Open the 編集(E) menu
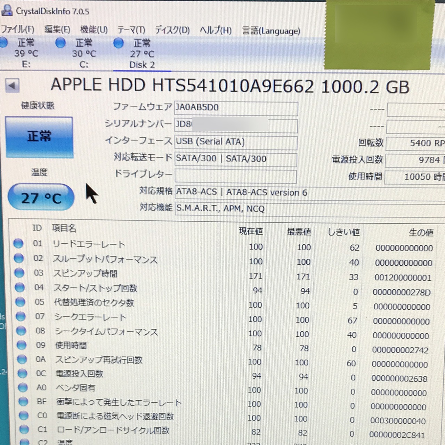445x445 pixels. [57, 30]
